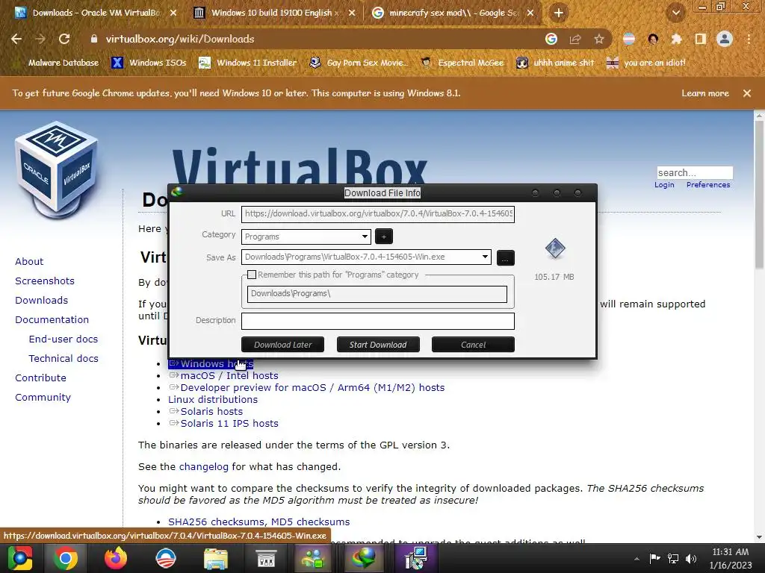This screenshot has height=573, width=765.
Task: Click the Downloads\Programs\ path field
Action: pos(377,294)
